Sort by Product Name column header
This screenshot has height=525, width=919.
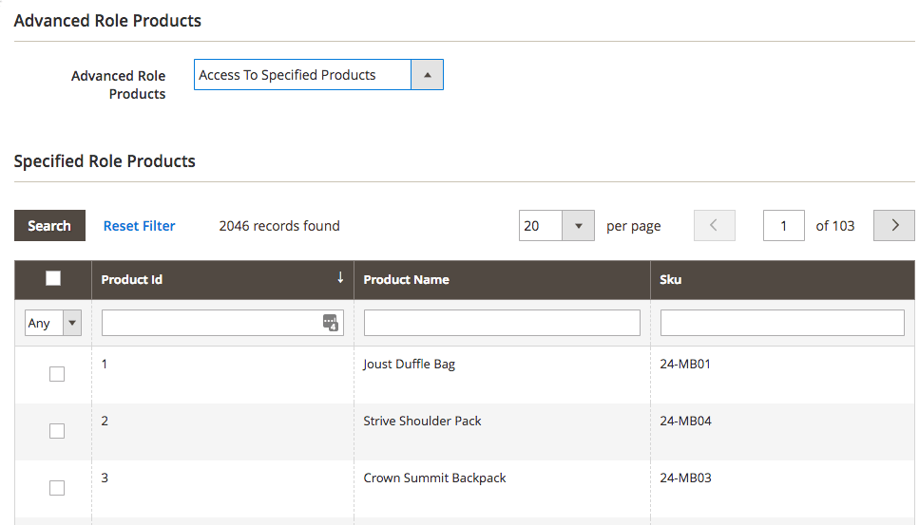[x=407, y=279]
